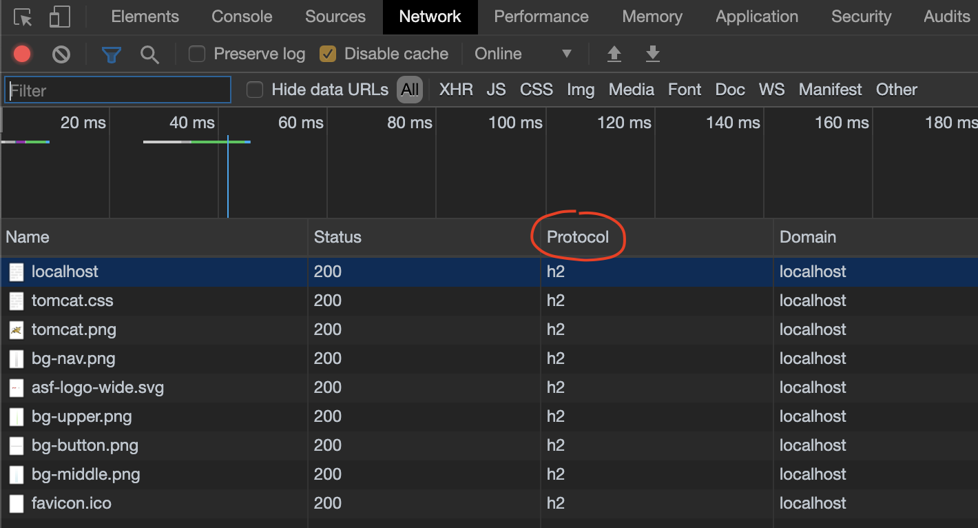Image resolution: width=978 pixels, height=528 pixels.
Task: Switch to the Security tab
Action: pos(861,17)
